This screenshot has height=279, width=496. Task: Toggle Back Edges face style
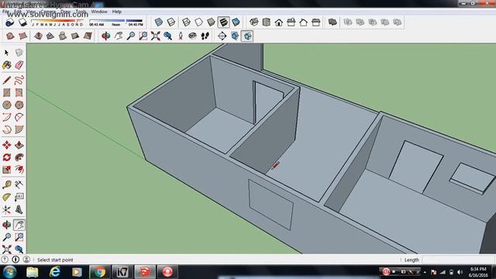(x=171, y=22)
